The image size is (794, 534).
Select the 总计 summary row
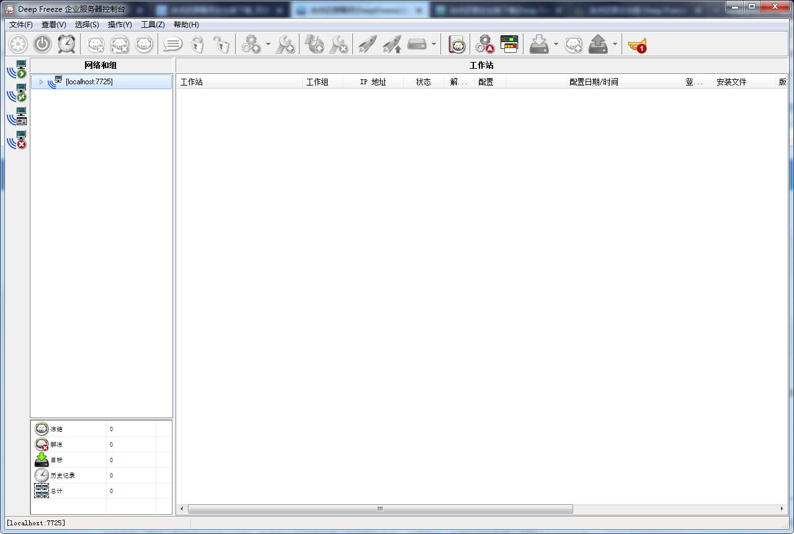click(101, 491)
